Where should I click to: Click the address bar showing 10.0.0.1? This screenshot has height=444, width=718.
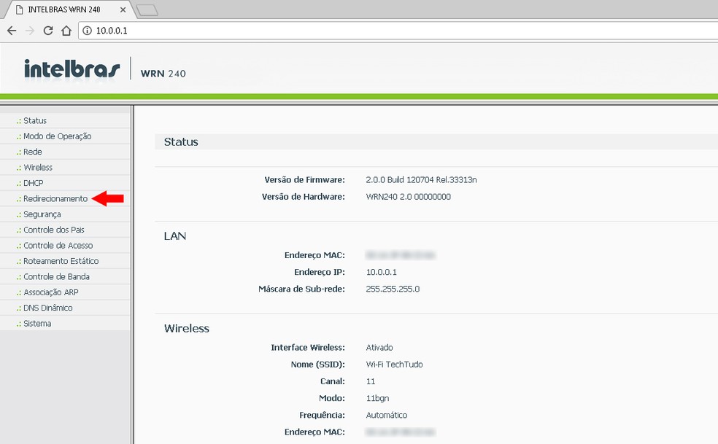pyautogui.click(x=398, y=31)
